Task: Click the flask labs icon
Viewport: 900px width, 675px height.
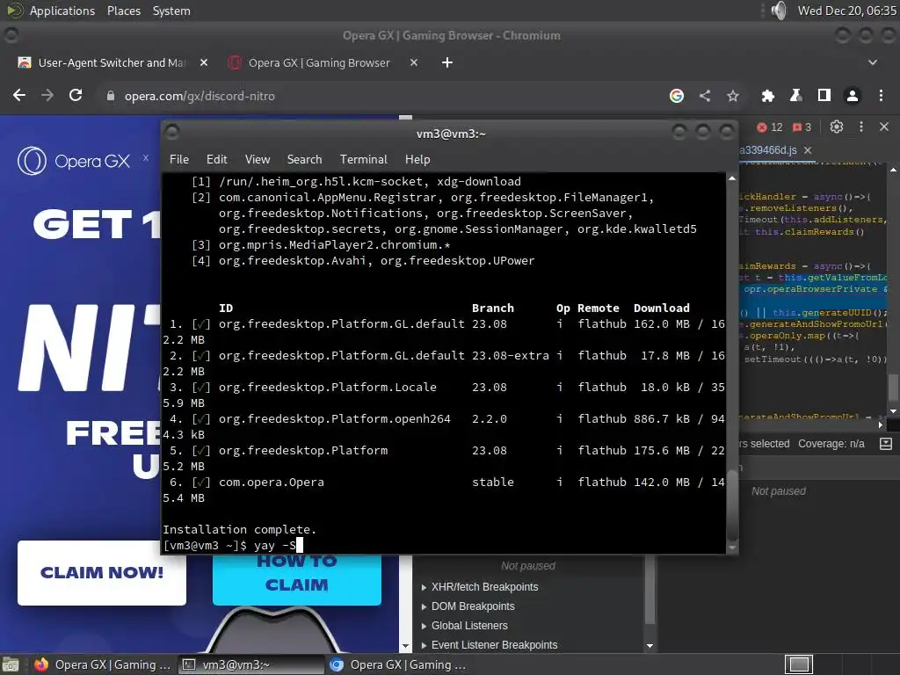Action: [x=795, y=96]
